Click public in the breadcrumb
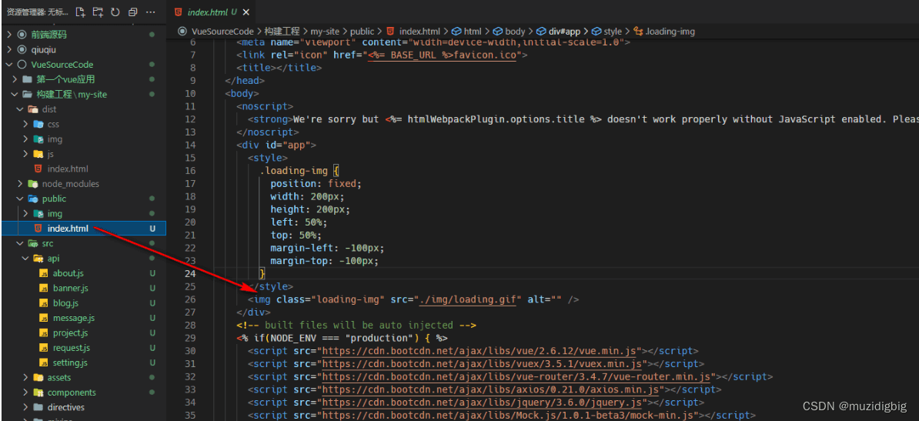The image size is (919, 421). [x=363, y=31]
